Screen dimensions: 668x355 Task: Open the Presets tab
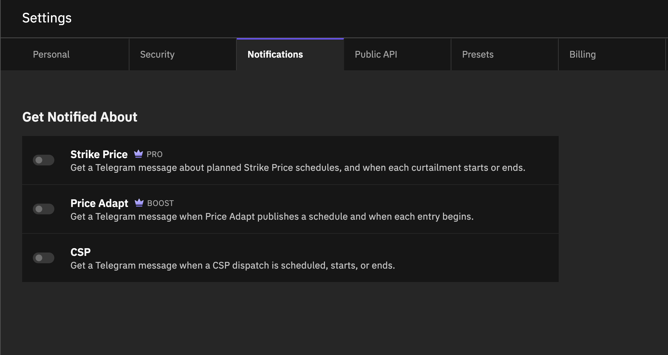coord(505,54)
